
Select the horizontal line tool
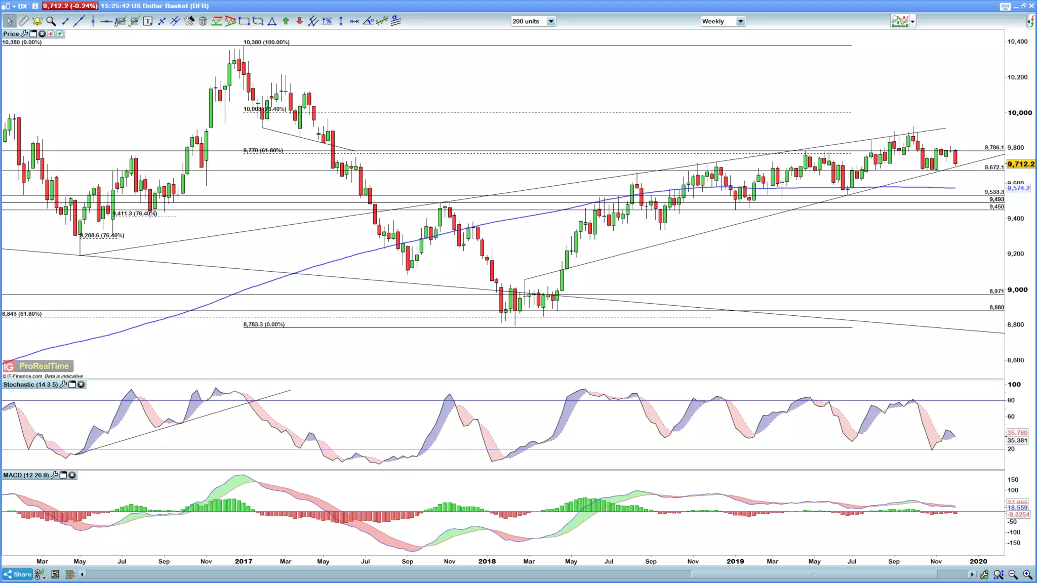pos(106,21)
